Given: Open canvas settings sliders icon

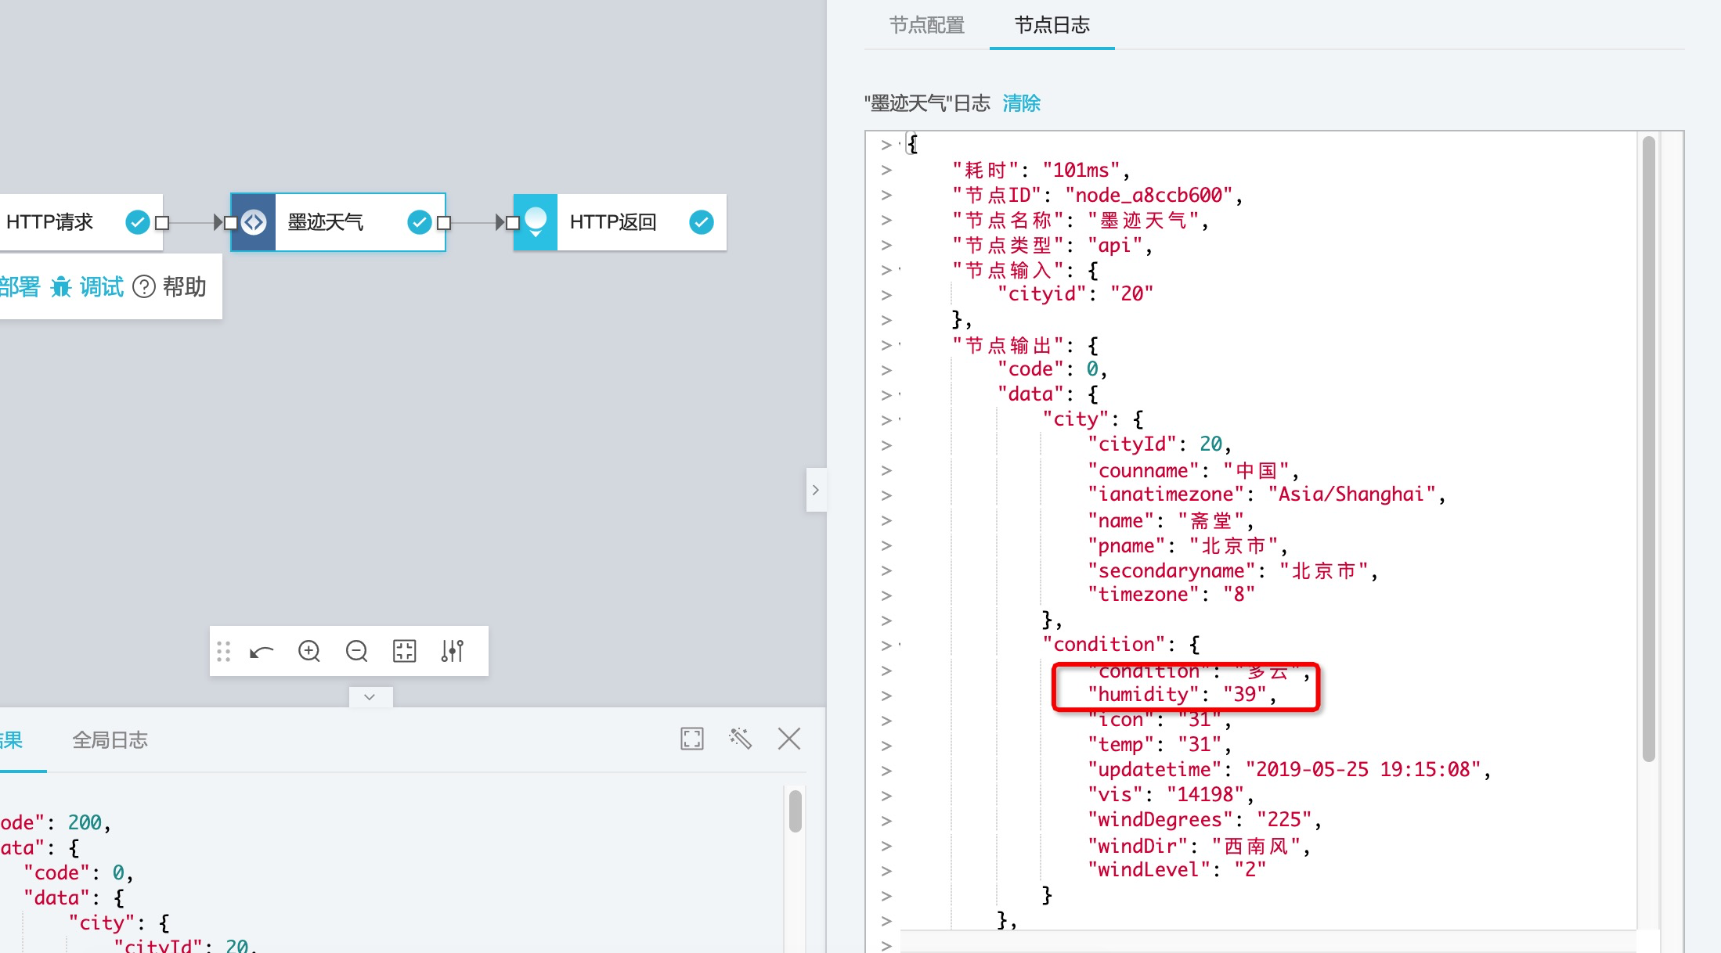Looking at the screenshot, I should point(453,651).
